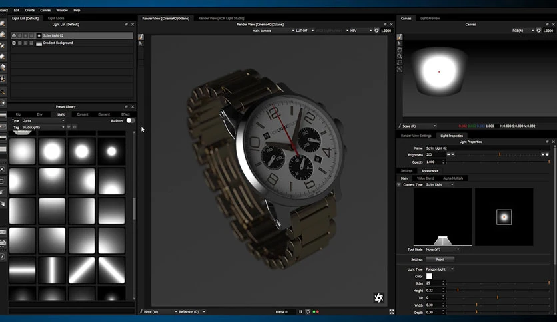
Task: Open the Tool Mode Move (W) dropdown
Action: click(442, 249)
